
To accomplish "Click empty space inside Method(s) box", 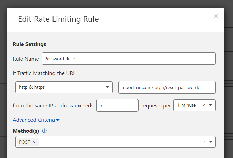I will click(x=119, y=142).
